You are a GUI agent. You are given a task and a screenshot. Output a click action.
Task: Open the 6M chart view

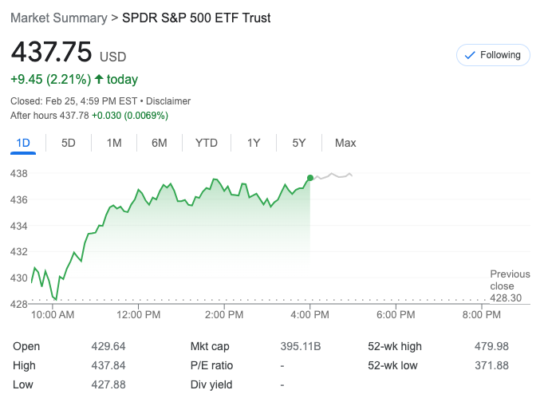coord(160,143)
